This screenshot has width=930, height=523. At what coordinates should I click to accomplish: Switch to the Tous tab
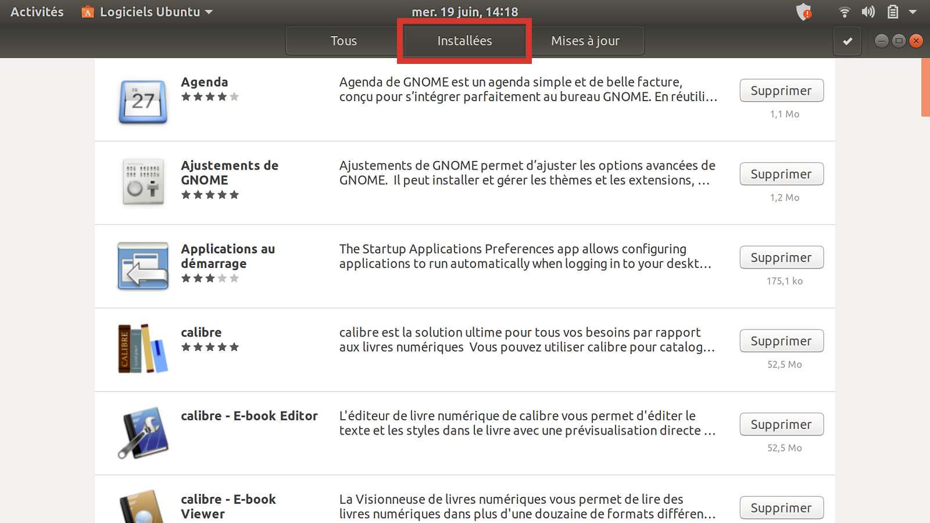344,41
